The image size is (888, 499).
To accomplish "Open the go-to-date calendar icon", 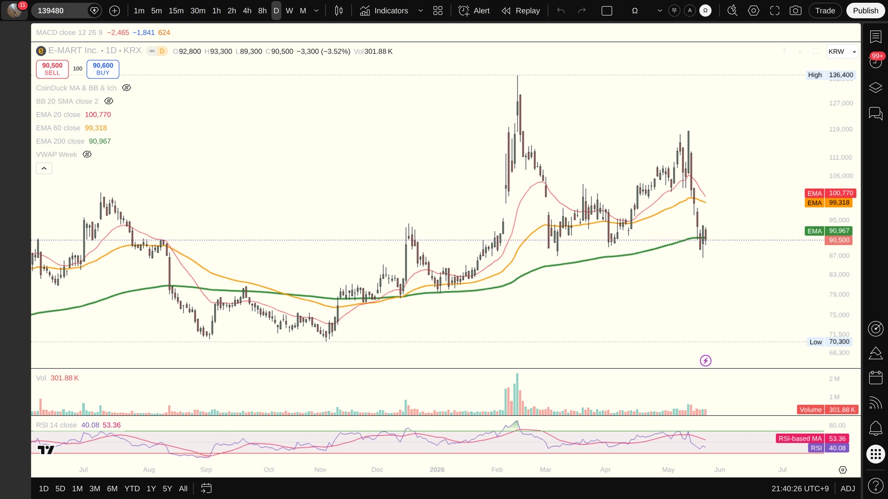I will point(206,488).
